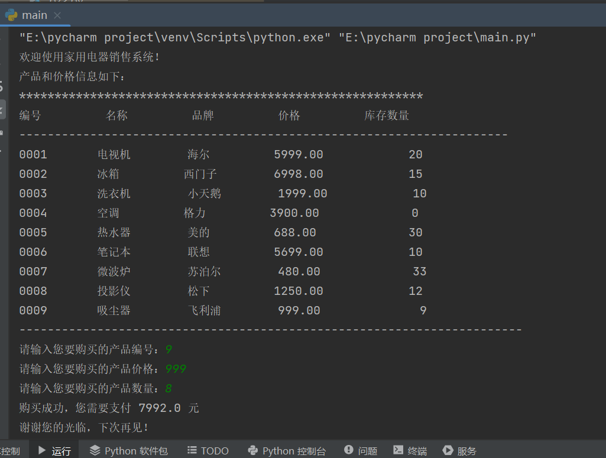Click the price 1250.00
Image resolution: width=606 pixels, height=458 pixels.
(x=299, y=291)
